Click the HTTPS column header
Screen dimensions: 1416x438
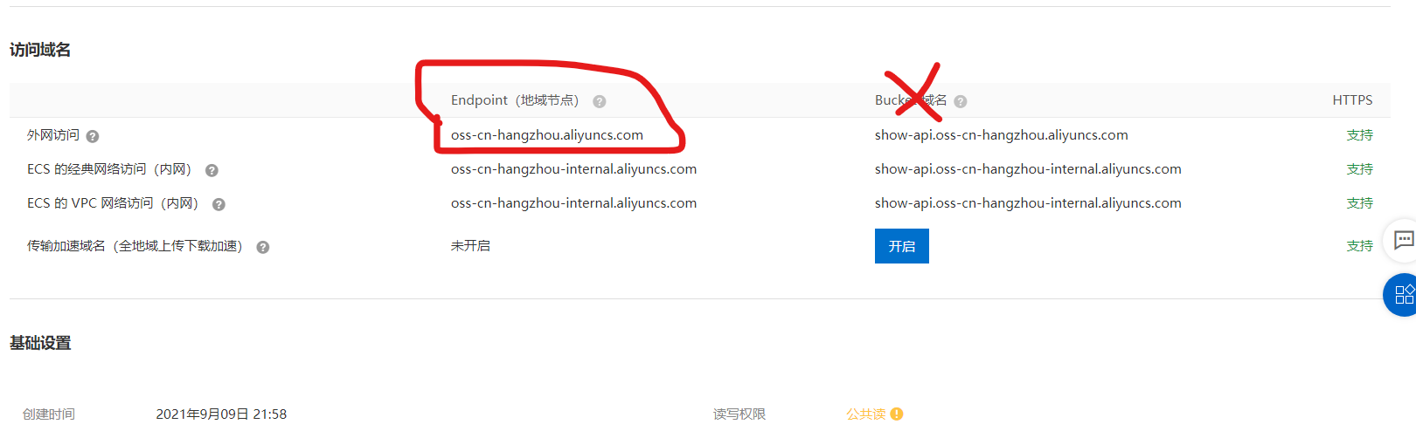point(1352,100)
